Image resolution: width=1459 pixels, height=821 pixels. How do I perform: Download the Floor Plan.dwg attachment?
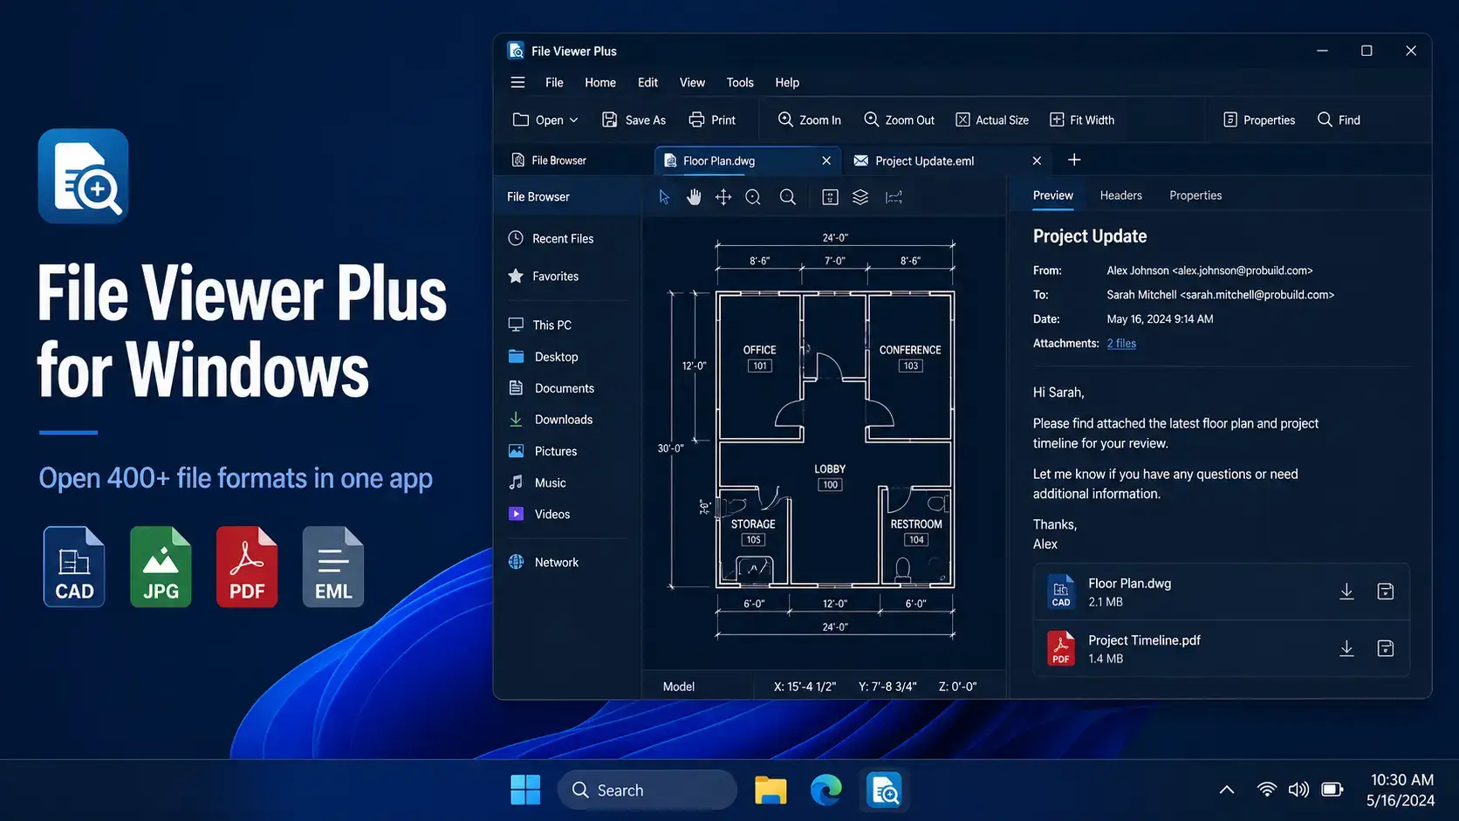(1346, 592)
